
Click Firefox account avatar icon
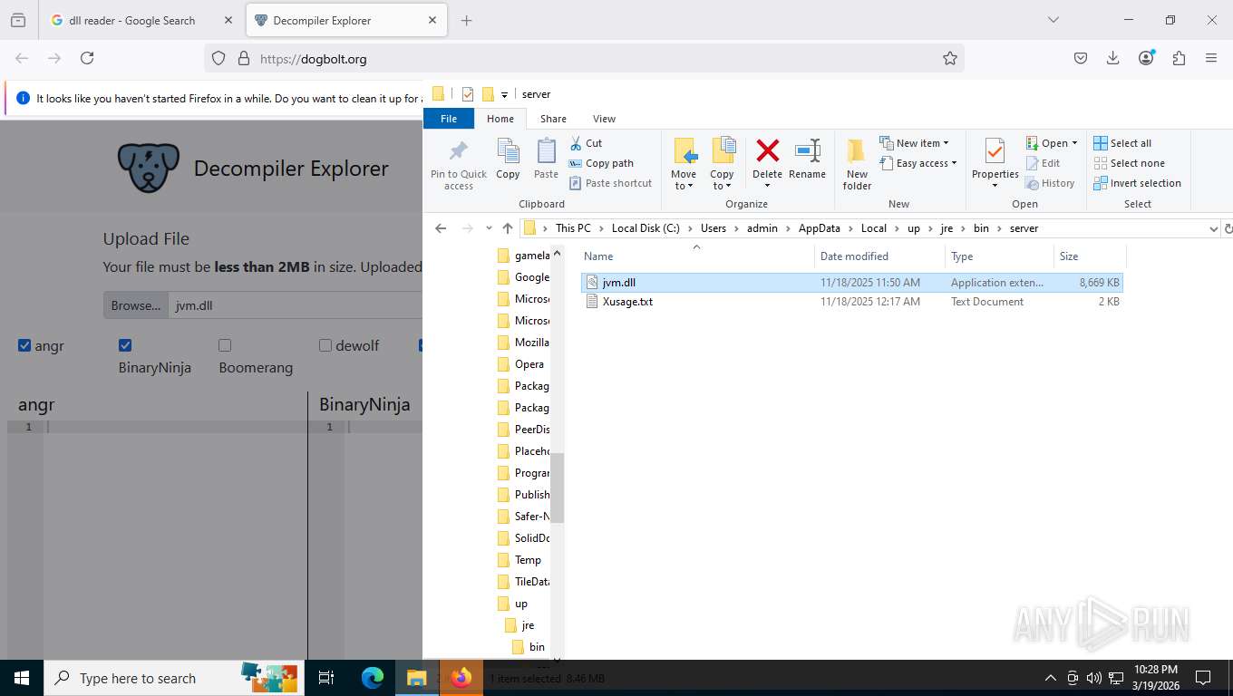1146,58
